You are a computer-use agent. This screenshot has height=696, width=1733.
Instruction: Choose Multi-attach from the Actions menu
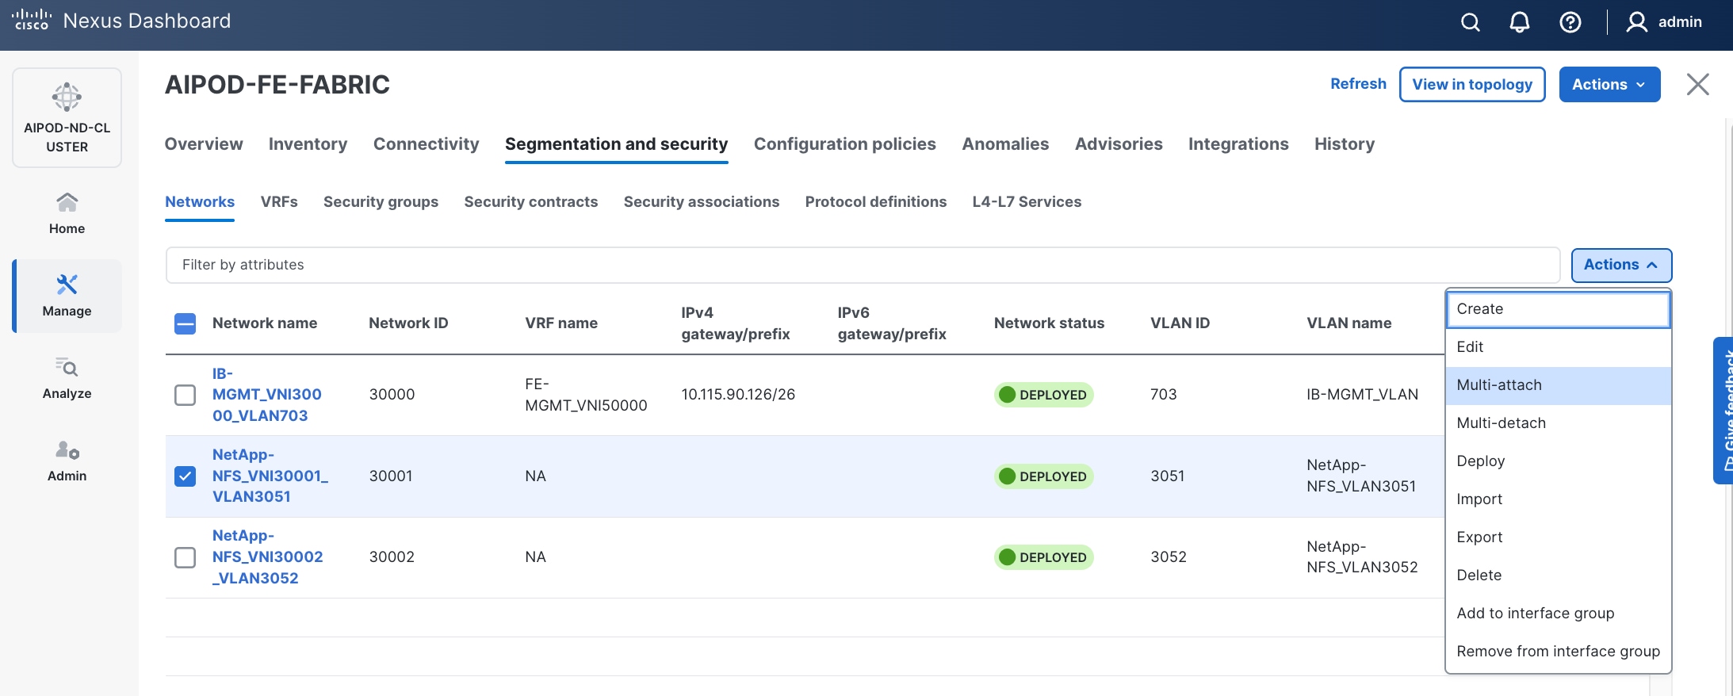(1498, 385)
